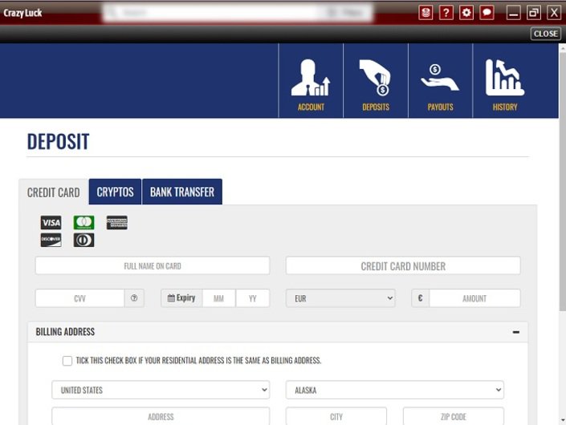Open the EUR currency dropdown
This screenshot has width=566, height=425.
(340, 298)
